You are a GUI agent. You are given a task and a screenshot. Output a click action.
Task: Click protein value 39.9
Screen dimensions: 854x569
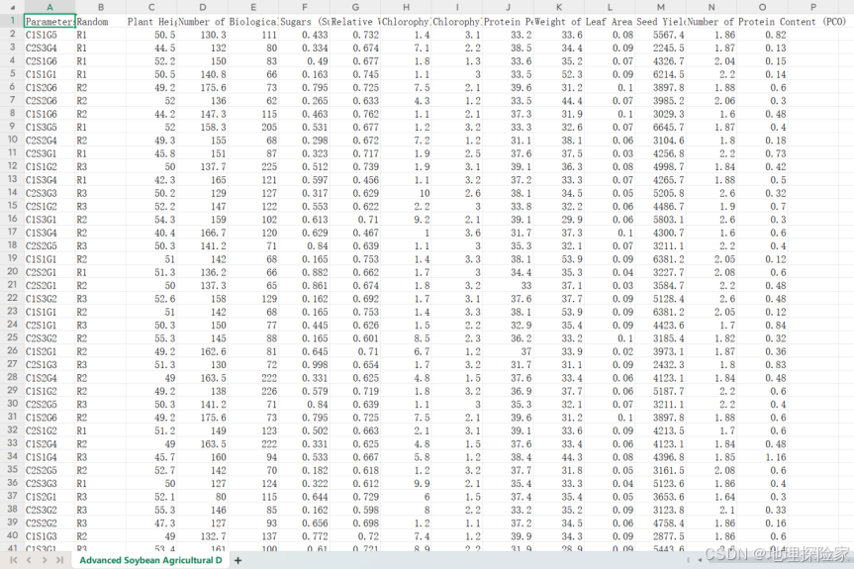point(509,536)
